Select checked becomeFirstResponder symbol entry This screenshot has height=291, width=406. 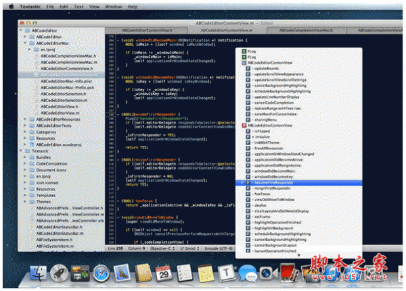298,182
